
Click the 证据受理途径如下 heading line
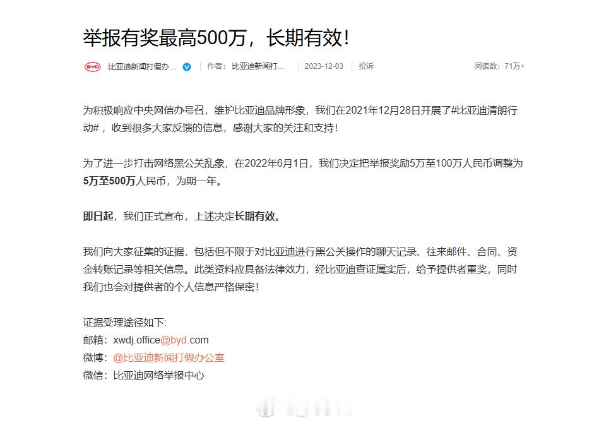125,323
